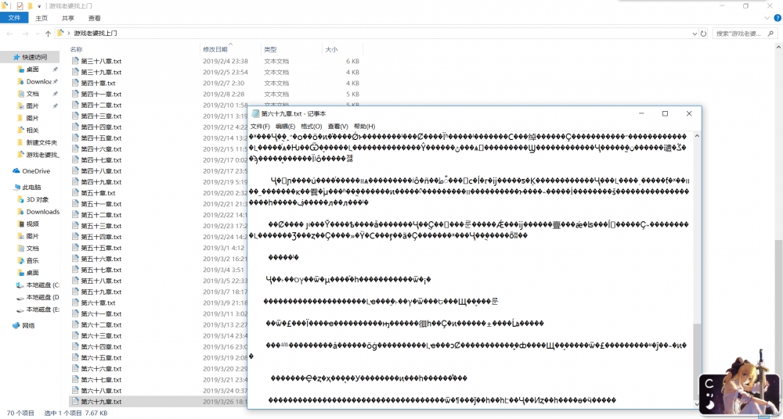Image resolution: width=783 pixels, height=419 pixels.
Task: Expand the address bar history dropdown
Action: click(695, 34)
